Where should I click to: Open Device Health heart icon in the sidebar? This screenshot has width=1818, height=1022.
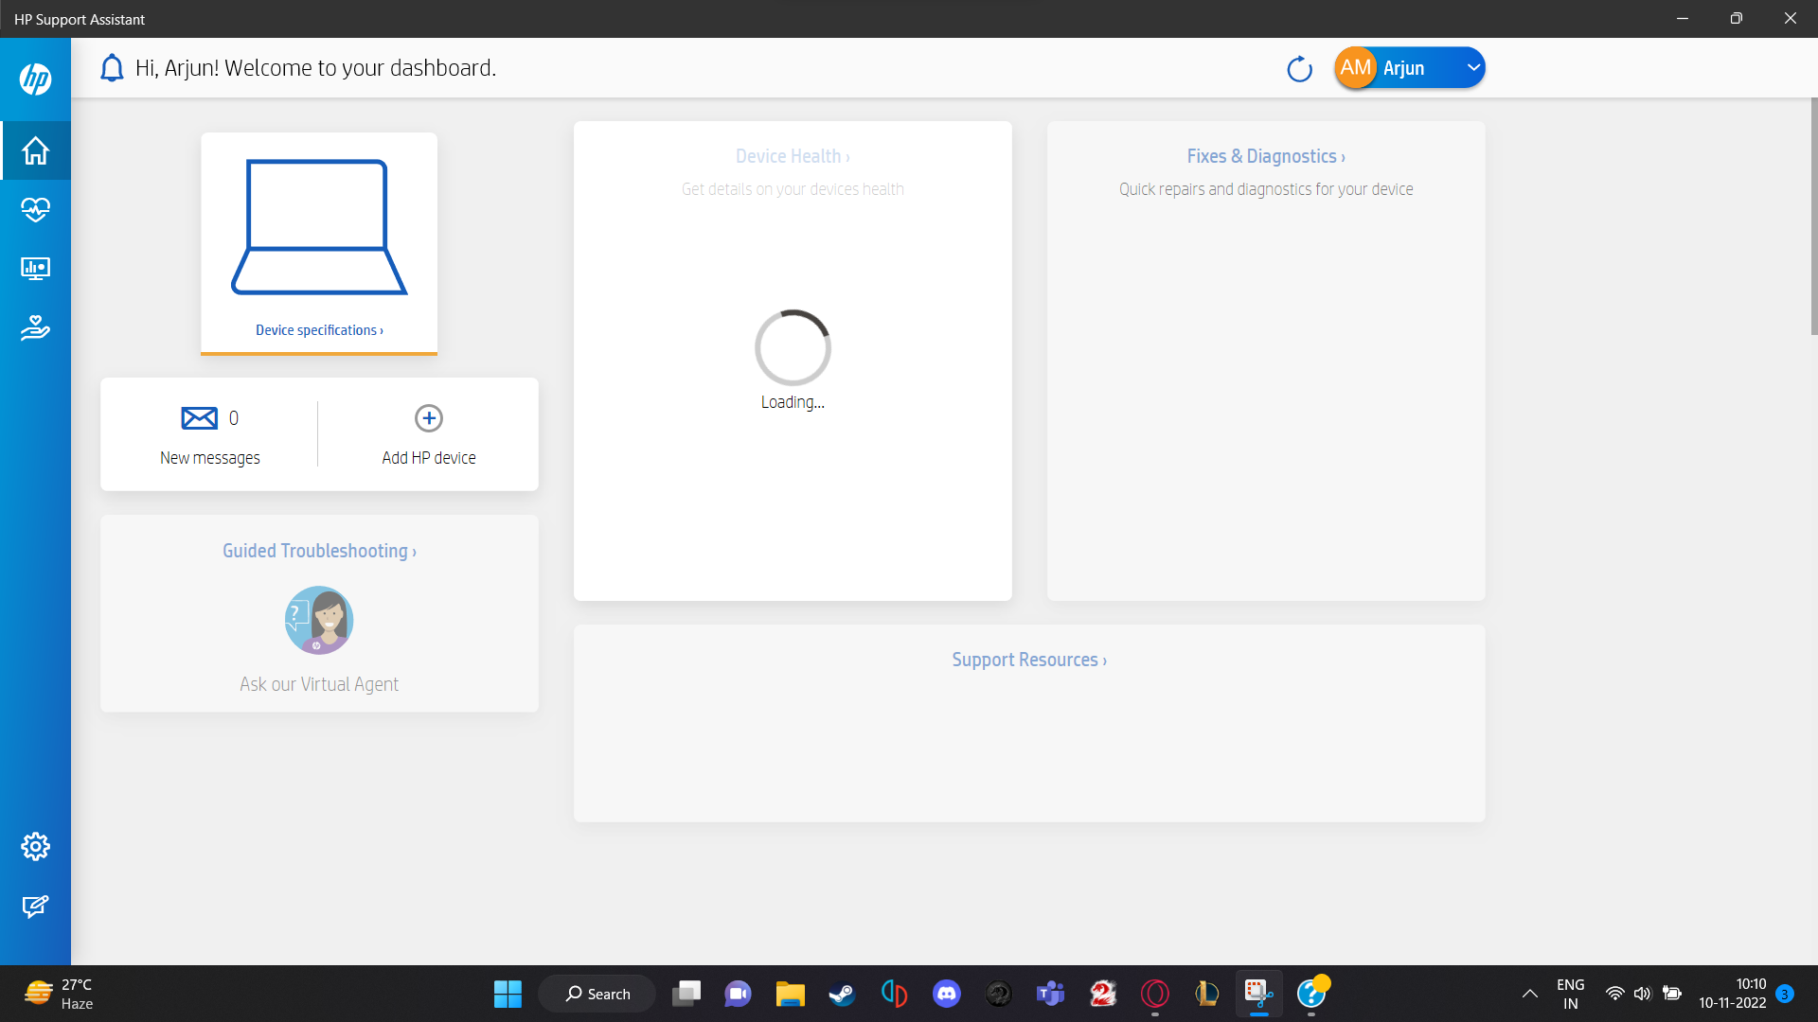[36, 209]
